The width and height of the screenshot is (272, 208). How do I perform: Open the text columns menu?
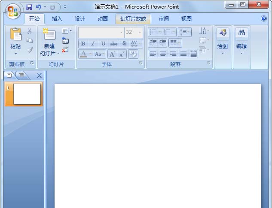(x=175, y=42)
